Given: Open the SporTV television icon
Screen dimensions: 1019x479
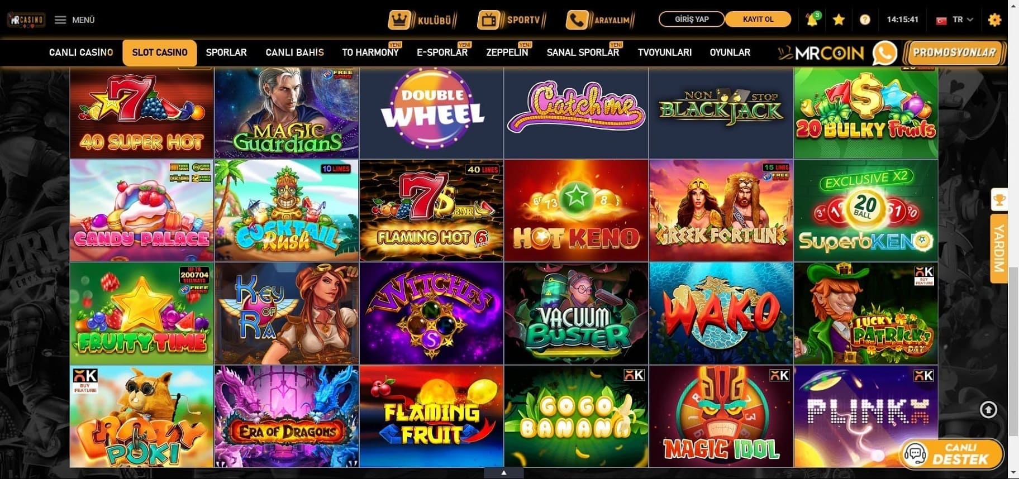Looking at the screenshot, I should coord(488,20).
